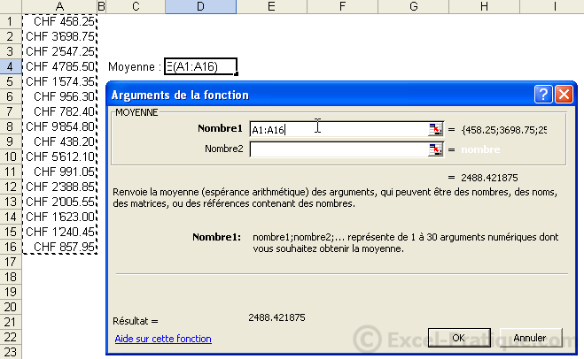The height and width of the screenshot is (359, 584).
Task: Open help with the question mark icon
Action: click(x=543, y=95)
